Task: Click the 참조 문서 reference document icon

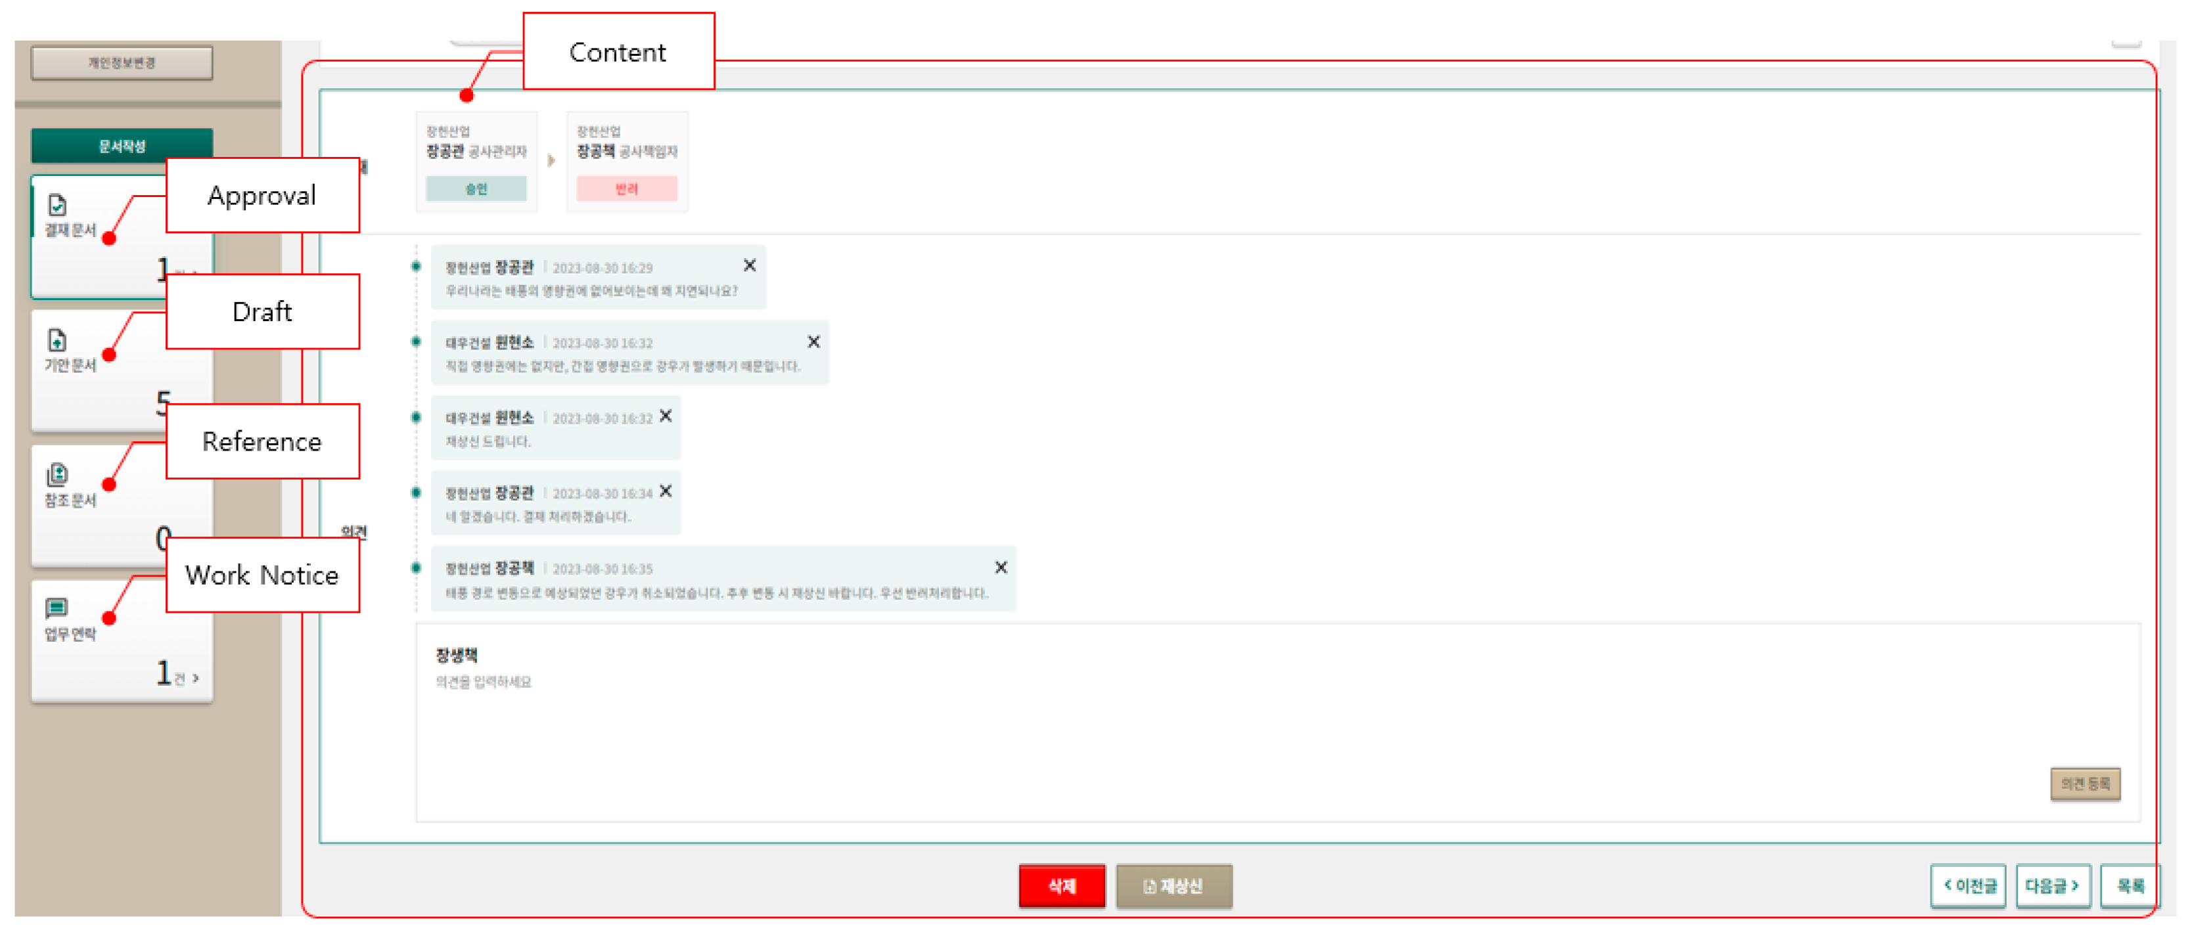Action: [x=57, y=474]
